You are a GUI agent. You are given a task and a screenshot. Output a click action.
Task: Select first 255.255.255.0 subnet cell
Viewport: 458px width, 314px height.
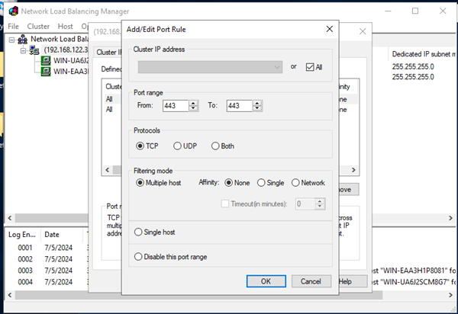(x=413, y=67)
